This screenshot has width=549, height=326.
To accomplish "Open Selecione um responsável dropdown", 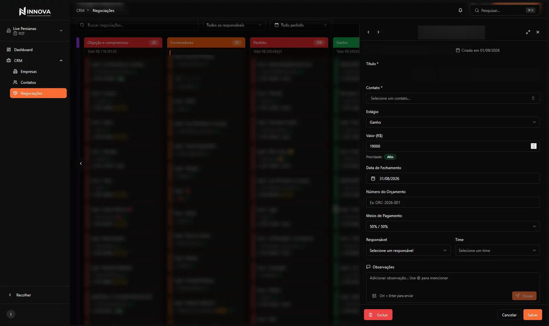I will tap(408, 250).
